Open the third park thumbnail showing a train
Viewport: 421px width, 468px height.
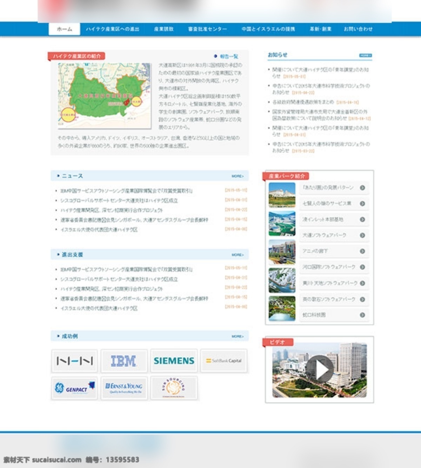(282, 252)
